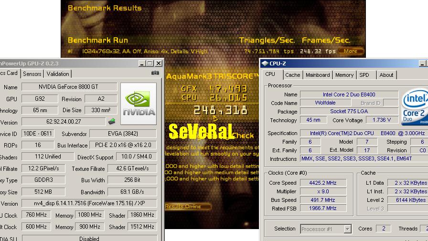Click the Wolfdale code name field
Screen dimensions: 428x241
pos(325,103)
